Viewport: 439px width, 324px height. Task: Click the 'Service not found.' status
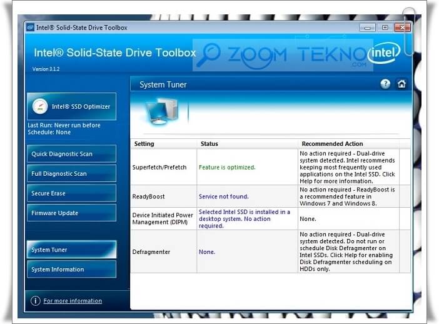click(x=224, y=196)
